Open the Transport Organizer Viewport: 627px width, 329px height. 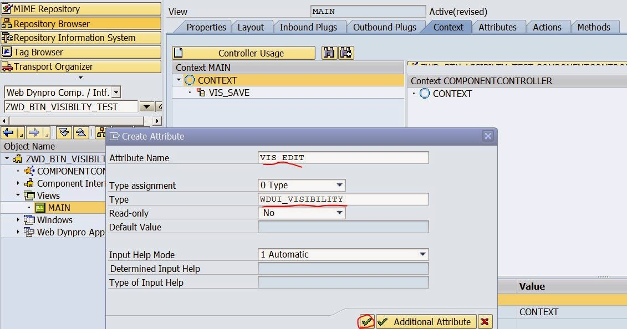(47, 65)
